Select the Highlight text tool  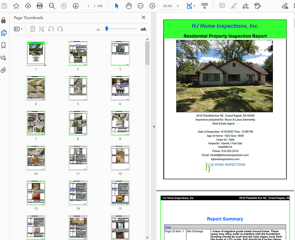[x=234, y=6]
